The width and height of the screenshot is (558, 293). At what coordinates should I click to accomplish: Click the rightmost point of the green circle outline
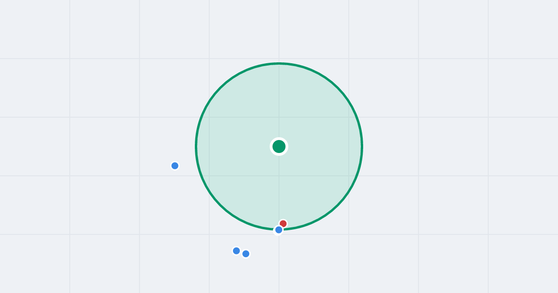click(x=362, y=146)
